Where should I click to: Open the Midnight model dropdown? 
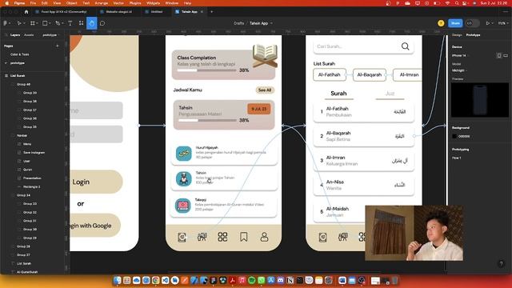(x=459, y=70)
